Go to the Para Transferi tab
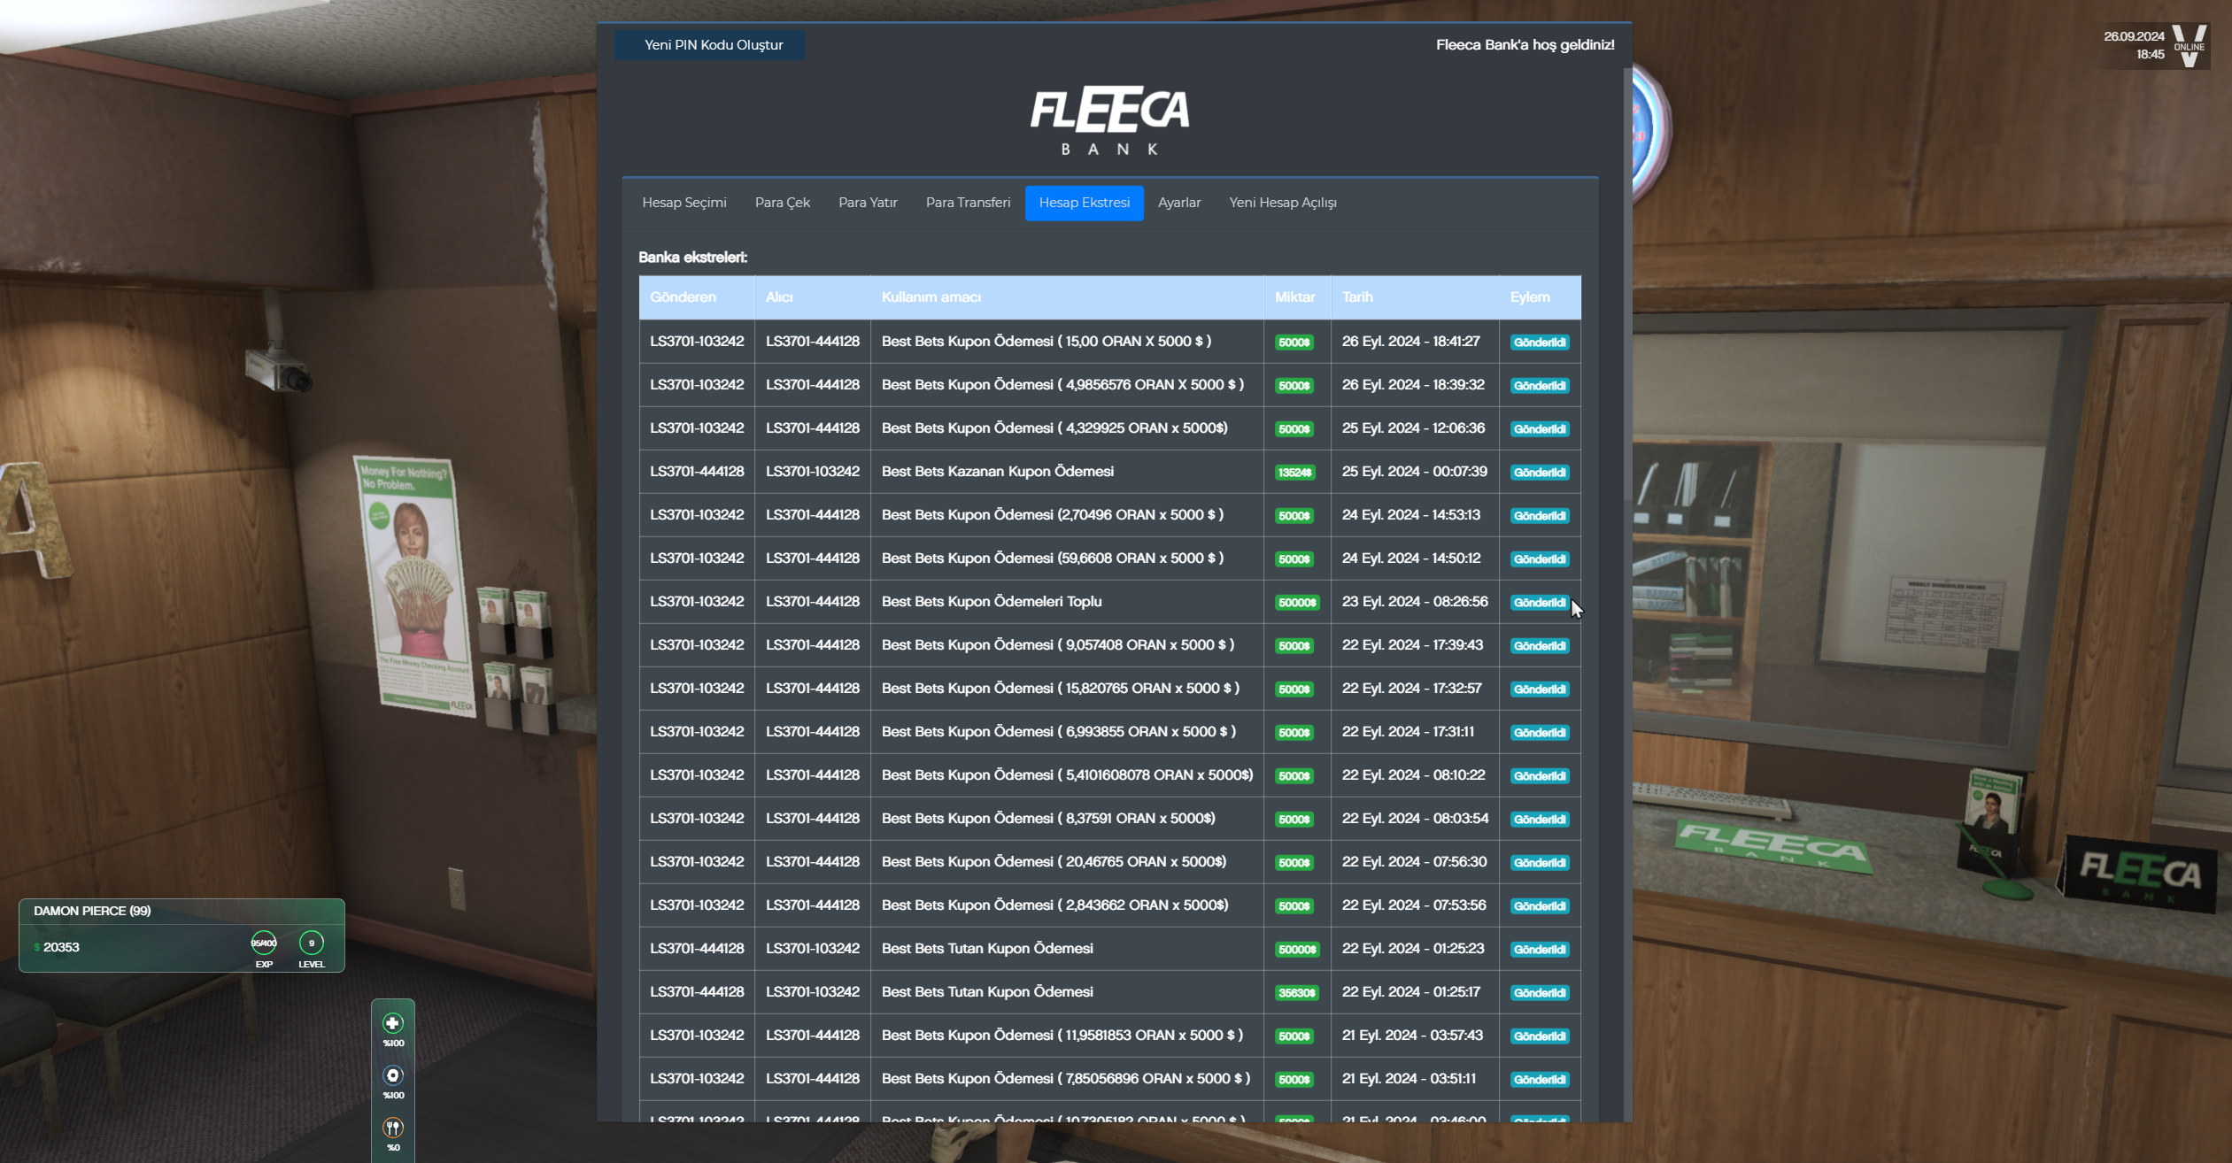This screenshot has width=2232, height=1163. point(968,203)
